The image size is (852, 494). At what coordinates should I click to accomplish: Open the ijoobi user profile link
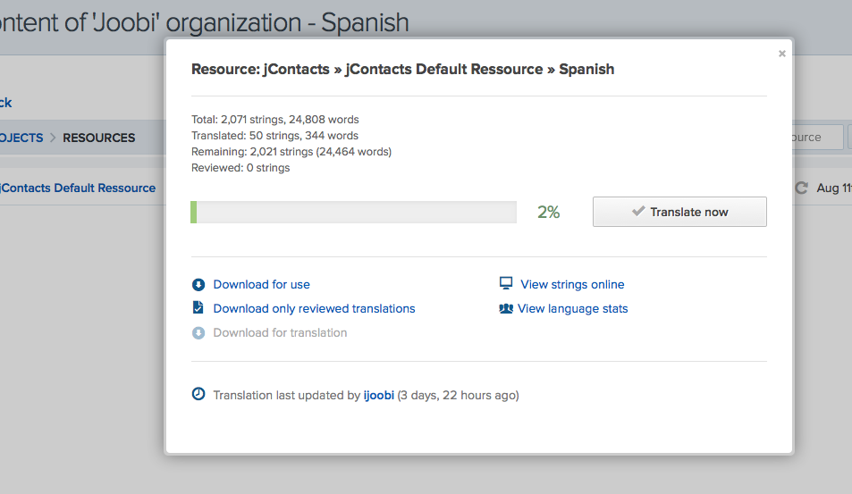point(379,395)
